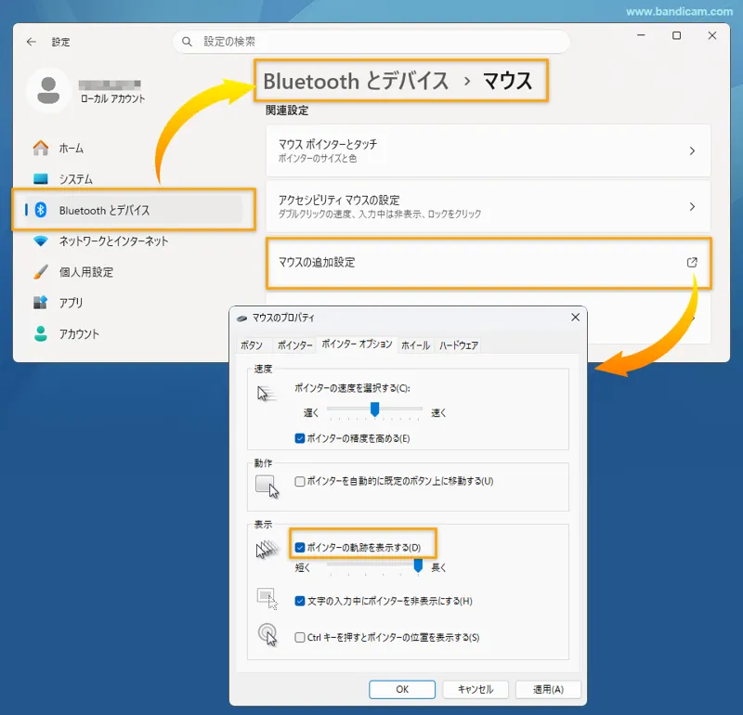
Task: Open マウスの追加設定 row
Action: click(x=489, y=263)
